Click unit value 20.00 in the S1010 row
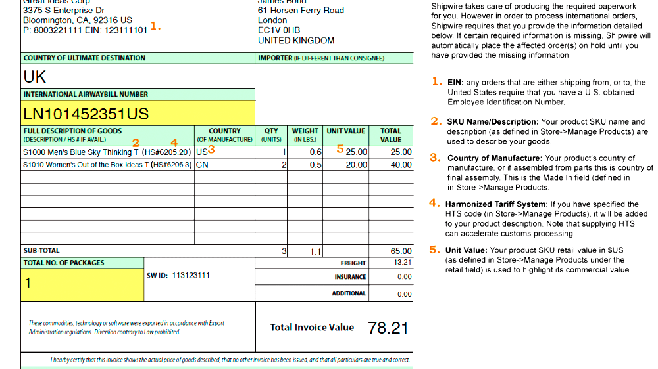658x369 pixels. (x=356, y=165)
